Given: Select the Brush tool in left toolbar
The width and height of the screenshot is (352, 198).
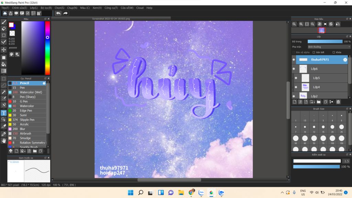Looking at the screenshot, I should [3, 22].
